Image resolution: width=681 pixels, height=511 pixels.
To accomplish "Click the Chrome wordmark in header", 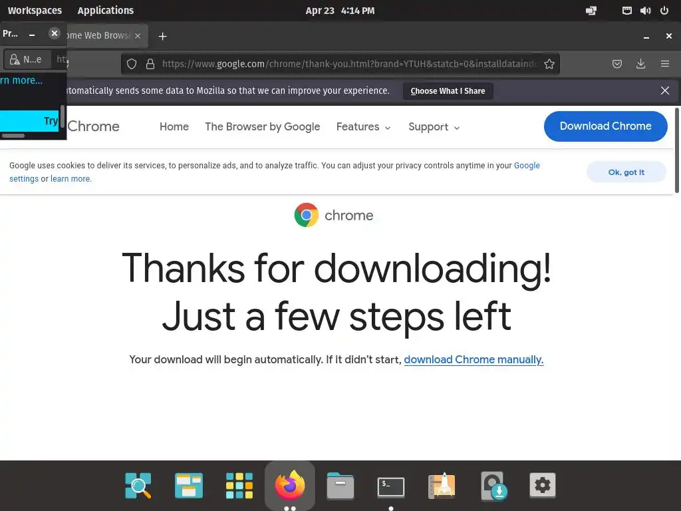I will [x=93, y=126].
